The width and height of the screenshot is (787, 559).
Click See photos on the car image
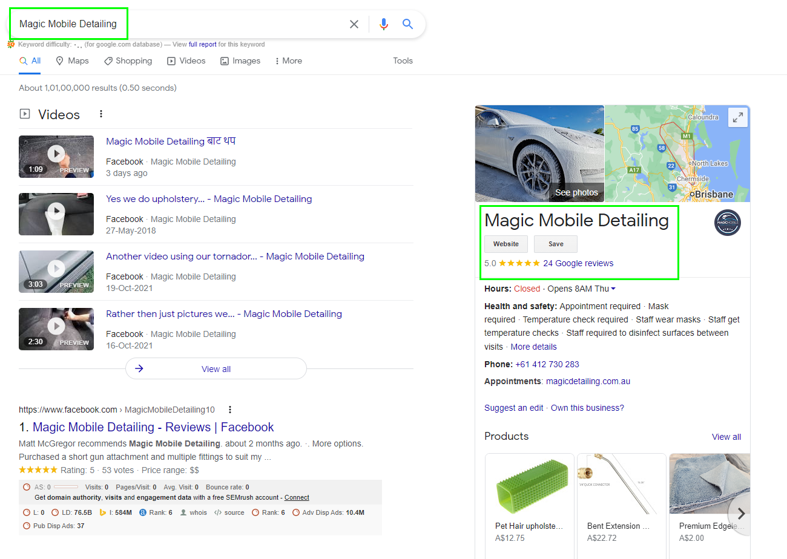pyautogui.click(x=576, y=192)
